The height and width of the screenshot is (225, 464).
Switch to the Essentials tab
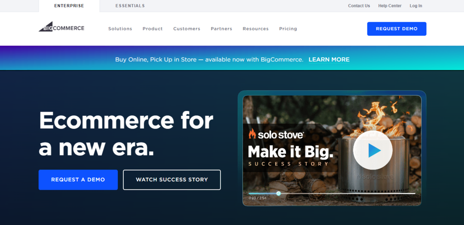pos(130,6)
